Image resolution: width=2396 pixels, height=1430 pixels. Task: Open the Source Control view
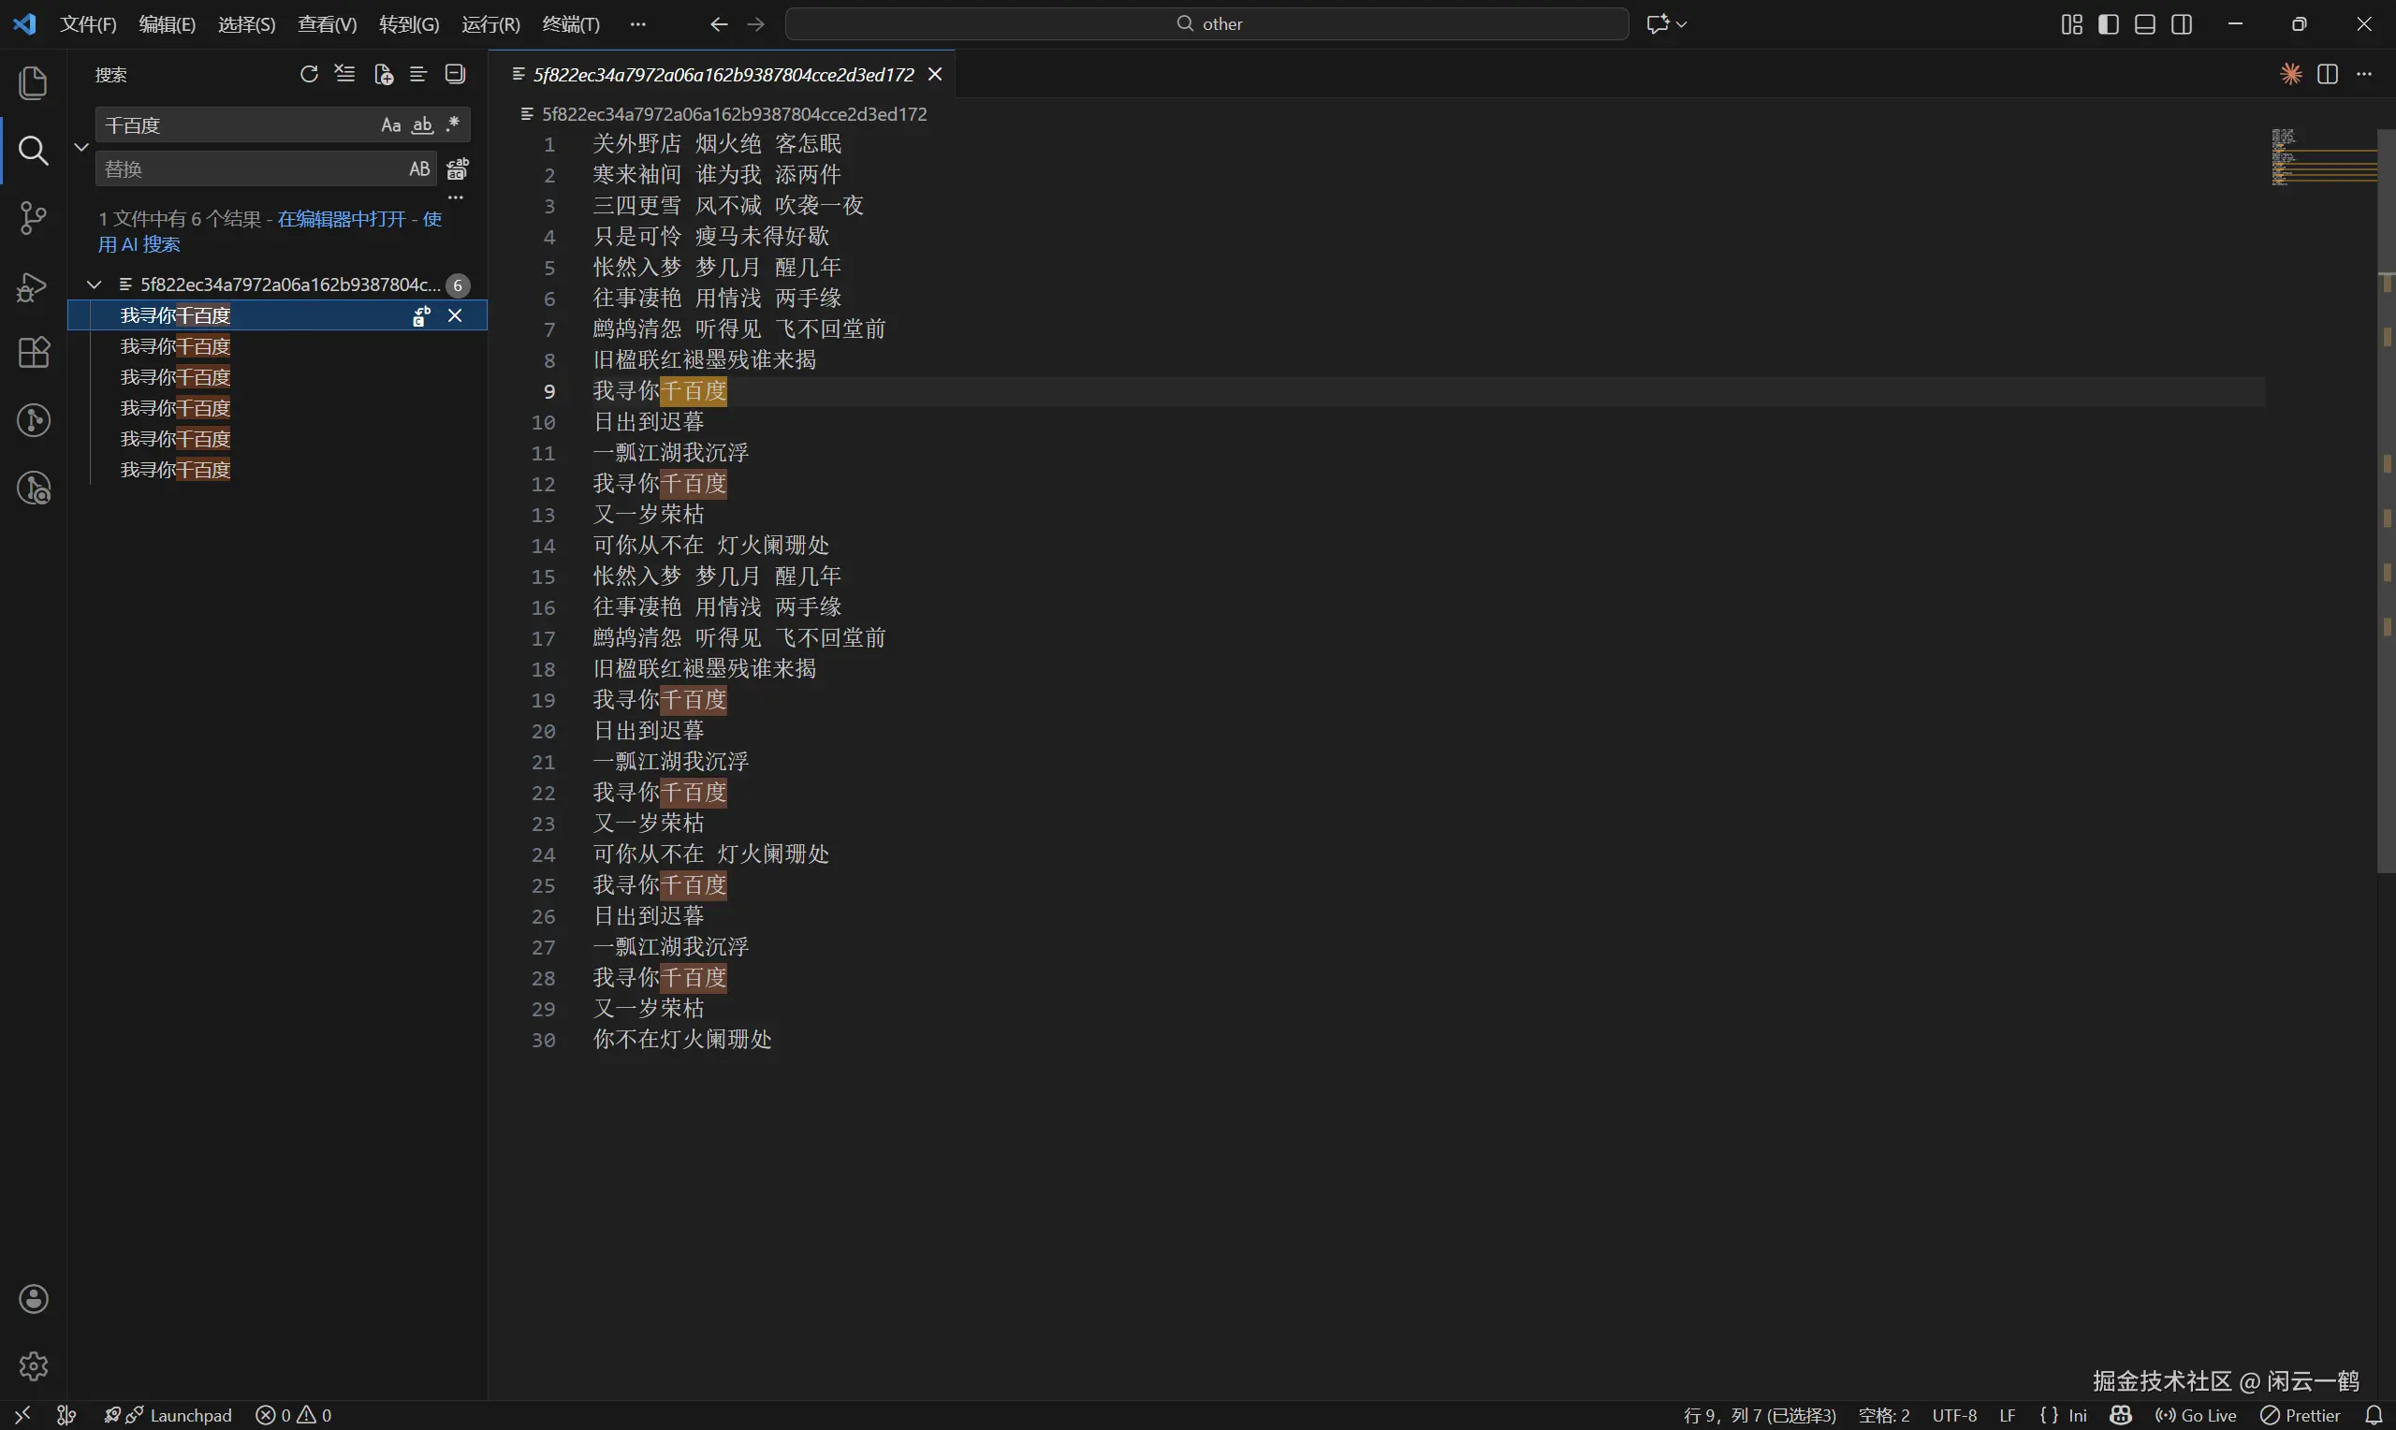click(33, 218)
